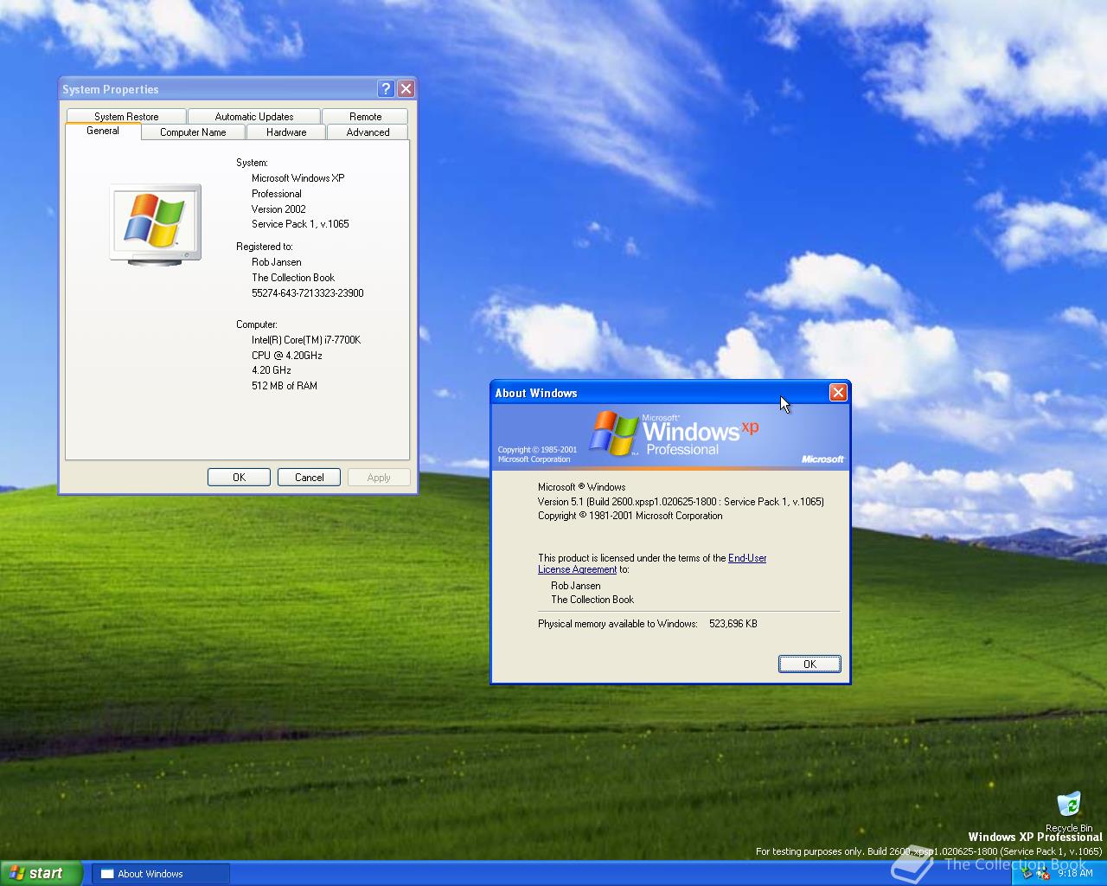This screenshot has width=1107, height=886.
Task: Click 'Rob Jansen' in About Windows dialog
Action: 576,586
